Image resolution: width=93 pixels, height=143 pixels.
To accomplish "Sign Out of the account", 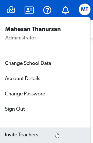I will (x=45, y=109).
